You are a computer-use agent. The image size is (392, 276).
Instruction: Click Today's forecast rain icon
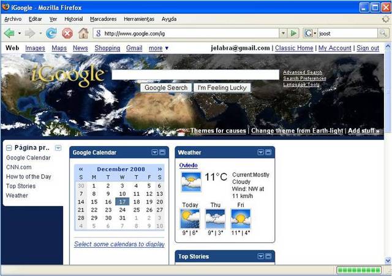190,219
